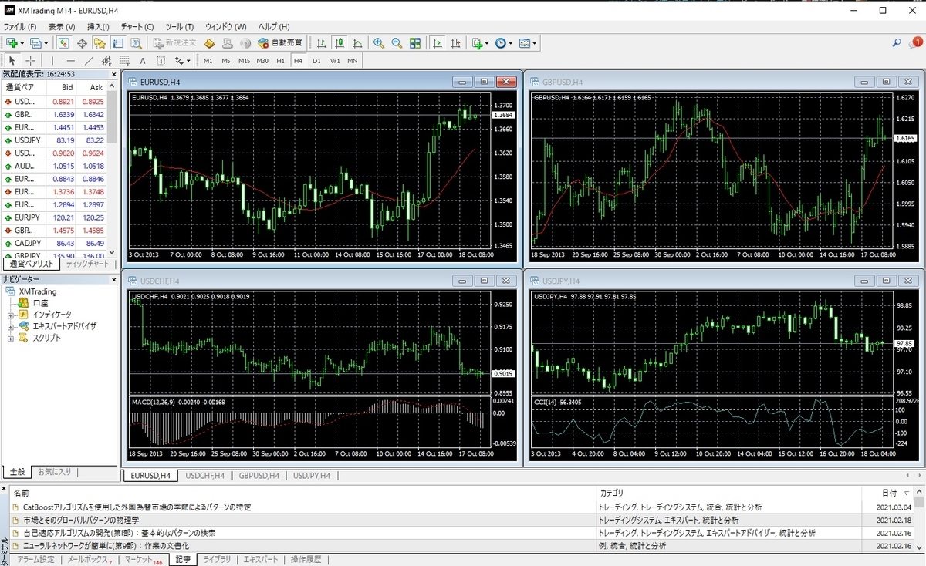Switch timeframe to M30
This screenshot has width=926, height=566.
click(x=262, y=60)
